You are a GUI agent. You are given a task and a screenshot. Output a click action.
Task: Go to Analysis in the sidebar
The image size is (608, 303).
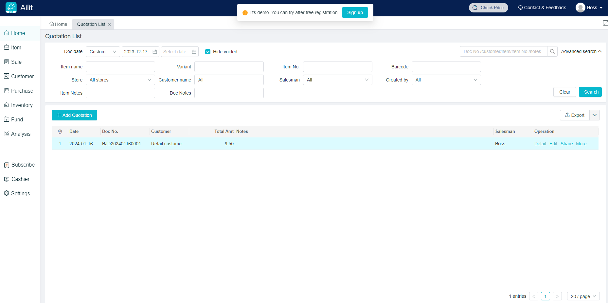click(20, 134)
